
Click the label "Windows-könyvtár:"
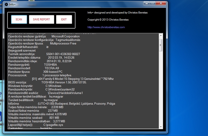pyautogui.click(x=20, y=86)
